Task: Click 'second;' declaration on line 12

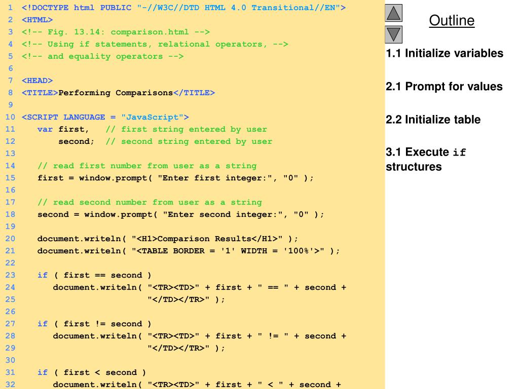Action: [77, 142]
